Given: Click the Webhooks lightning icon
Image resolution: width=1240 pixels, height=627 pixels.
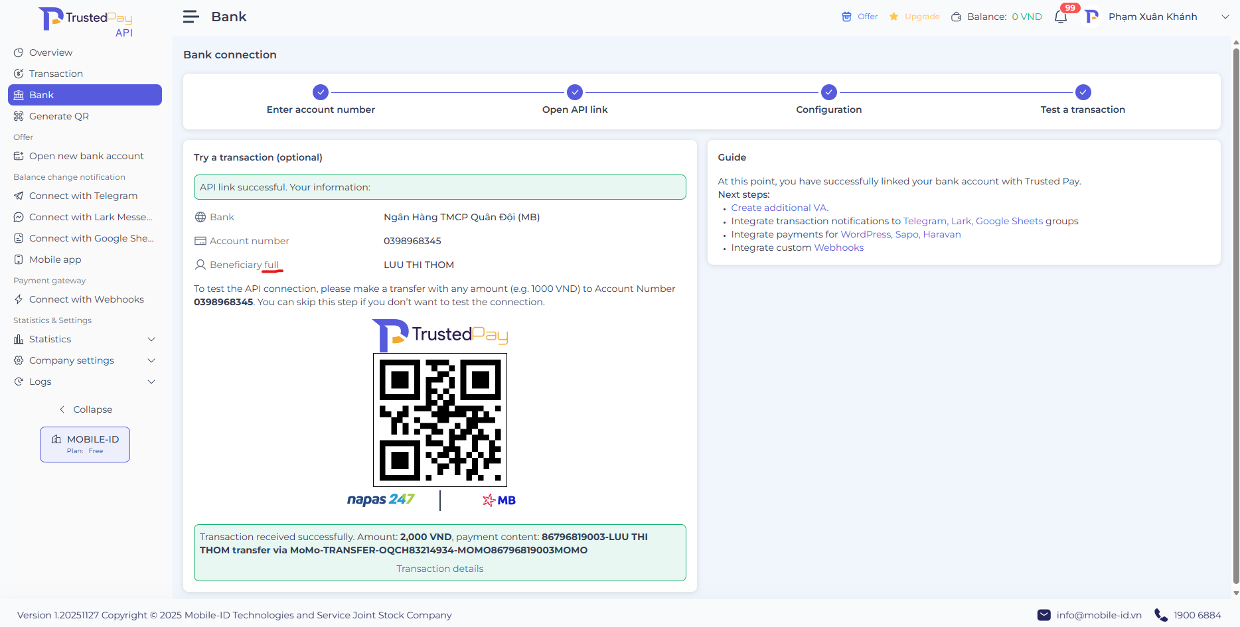Looking at the screenshot, I should click(19, 299).
